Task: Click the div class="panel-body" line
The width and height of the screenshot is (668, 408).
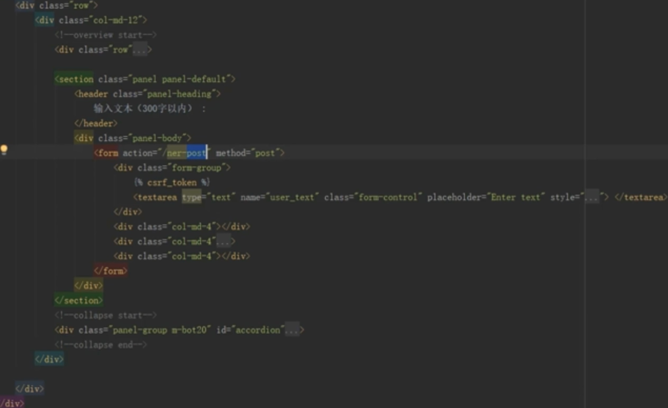Action: pyautogui.click(x=133, y=138)
